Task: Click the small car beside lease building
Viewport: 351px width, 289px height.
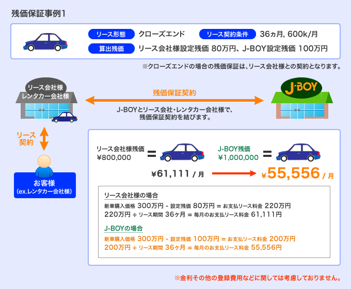Action: point(65,117)
